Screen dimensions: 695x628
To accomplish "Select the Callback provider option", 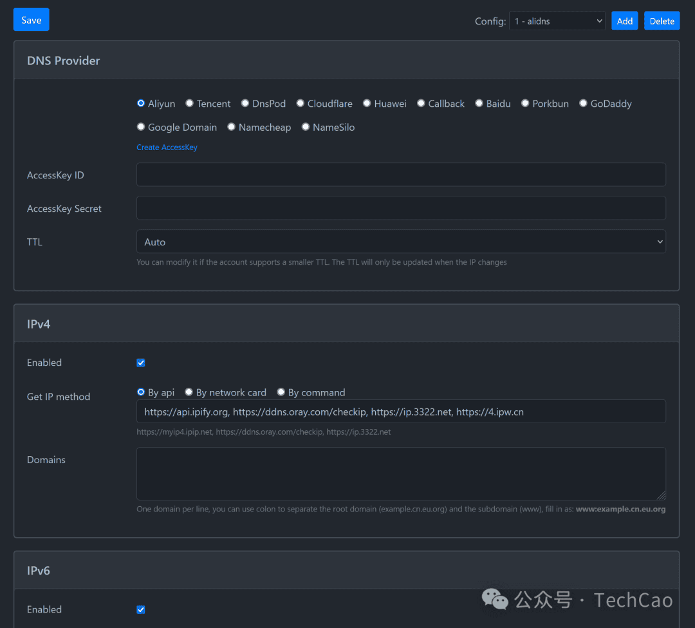I will click(x=421, y=103).
